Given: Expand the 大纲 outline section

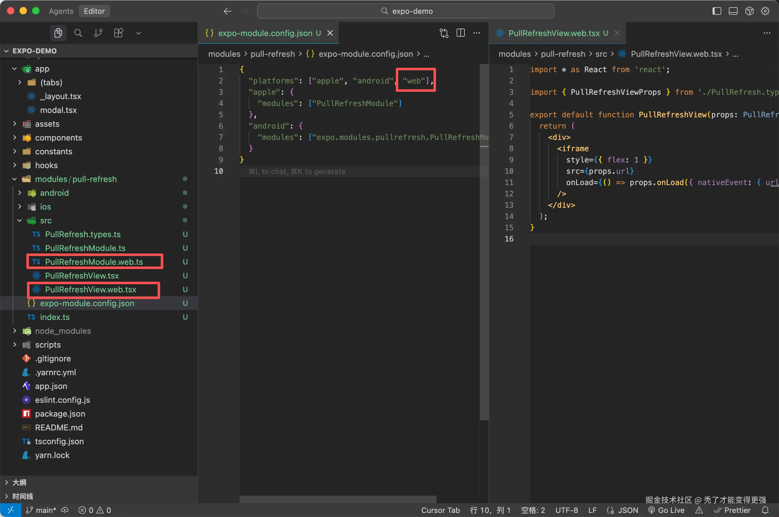Looking at the screenshot, I should point(19,482).
